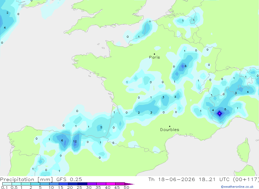Click the 2–5 mm legend swatch

tap(35, 184)
